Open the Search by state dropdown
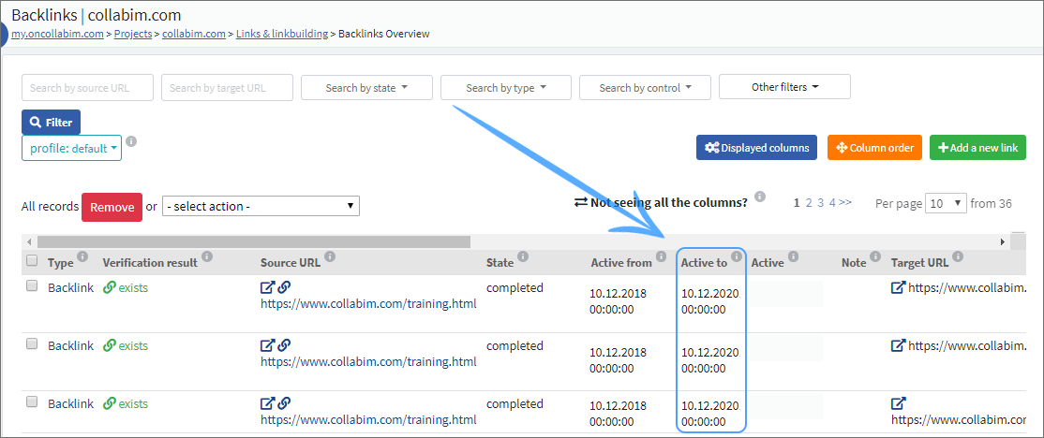Image resolution: width=1044 pixels, height=438 pixels. (x=366, y=88)
